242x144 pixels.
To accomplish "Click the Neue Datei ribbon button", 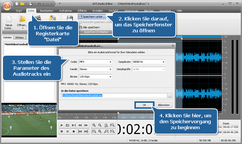I will pyautogui.click(x=9, y=22).
